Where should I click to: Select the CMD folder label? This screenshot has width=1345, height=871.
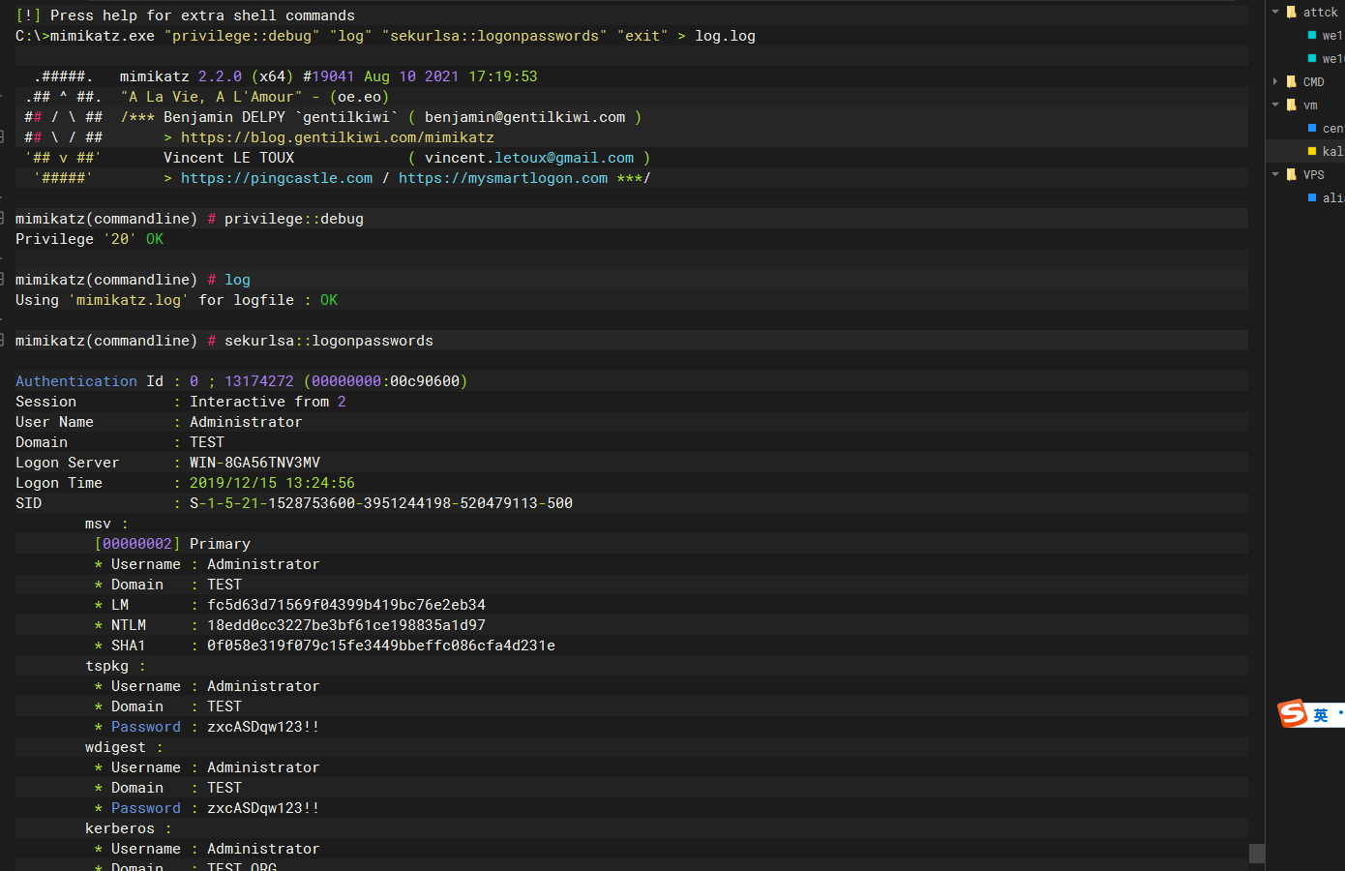click(1314, 82)
